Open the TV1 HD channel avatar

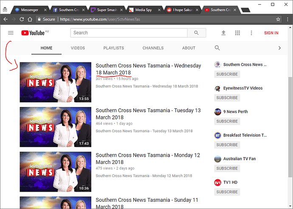pos(217,183)
